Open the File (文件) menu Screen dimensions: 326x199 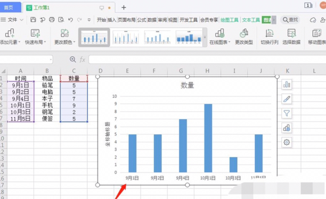click(x=12, y=20)
